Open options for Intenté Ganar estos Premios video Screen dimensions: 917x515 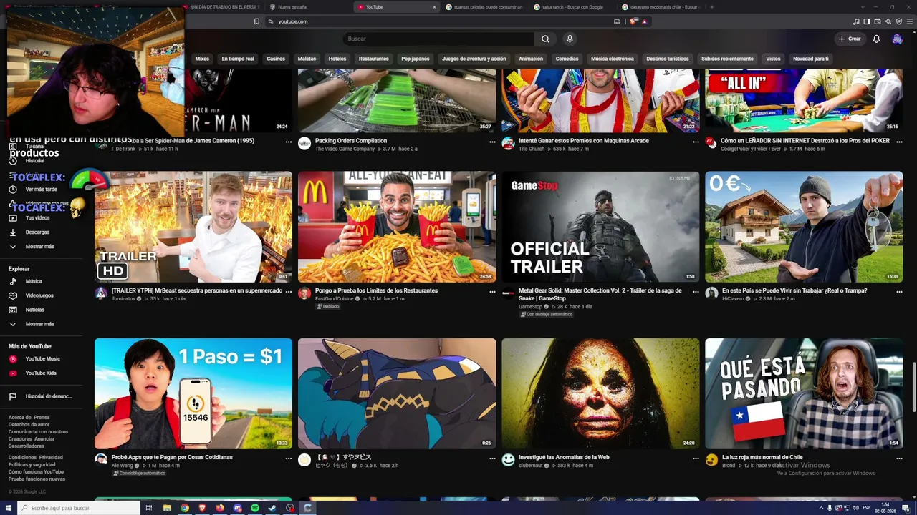696,142
